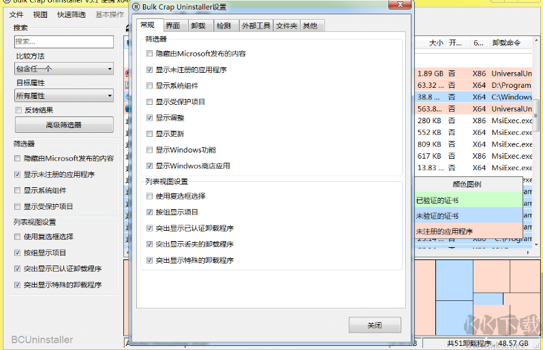Viewport: 543px width, 350px height.
Task: Open the 外部工具 tab
Action: (256, 26)
